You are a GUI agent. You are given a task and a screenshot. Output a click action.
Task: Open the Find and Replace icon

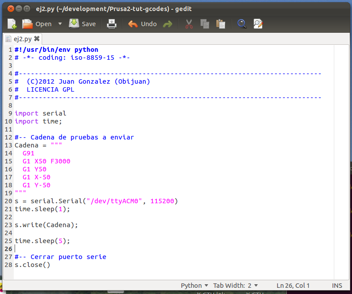pos(258,24)
